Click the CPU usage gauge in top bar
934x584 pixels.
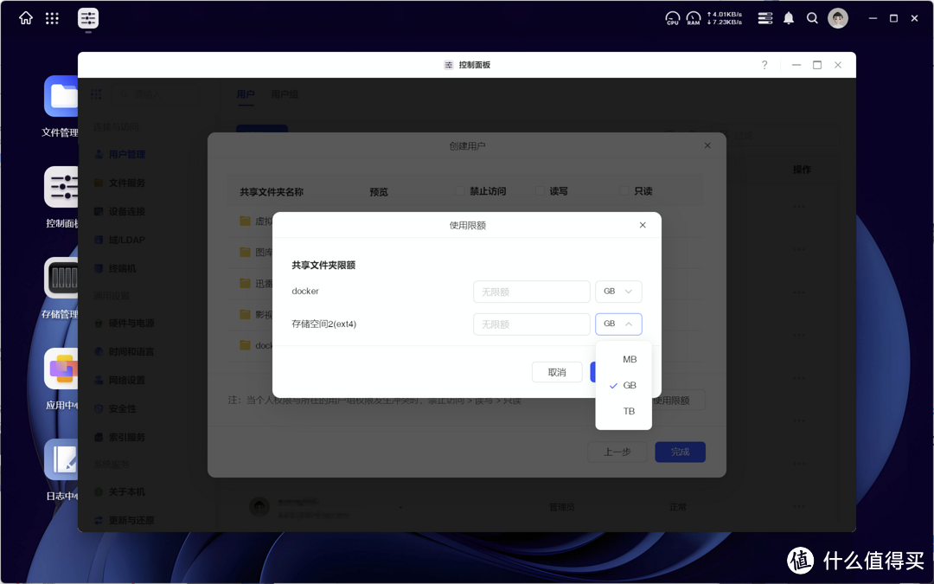tap(672, 17)
